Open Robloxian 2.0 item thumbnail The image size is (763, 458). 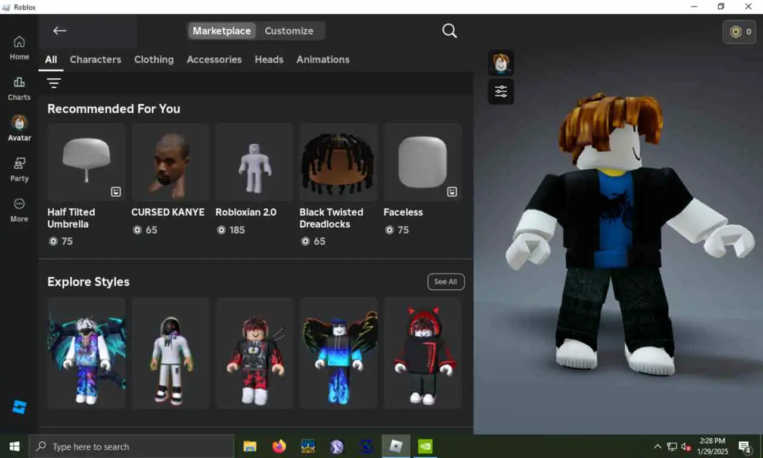(255, 162)
